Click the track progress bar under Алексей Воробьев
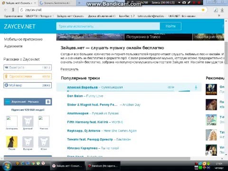228x171 pixels. (120, 91)
